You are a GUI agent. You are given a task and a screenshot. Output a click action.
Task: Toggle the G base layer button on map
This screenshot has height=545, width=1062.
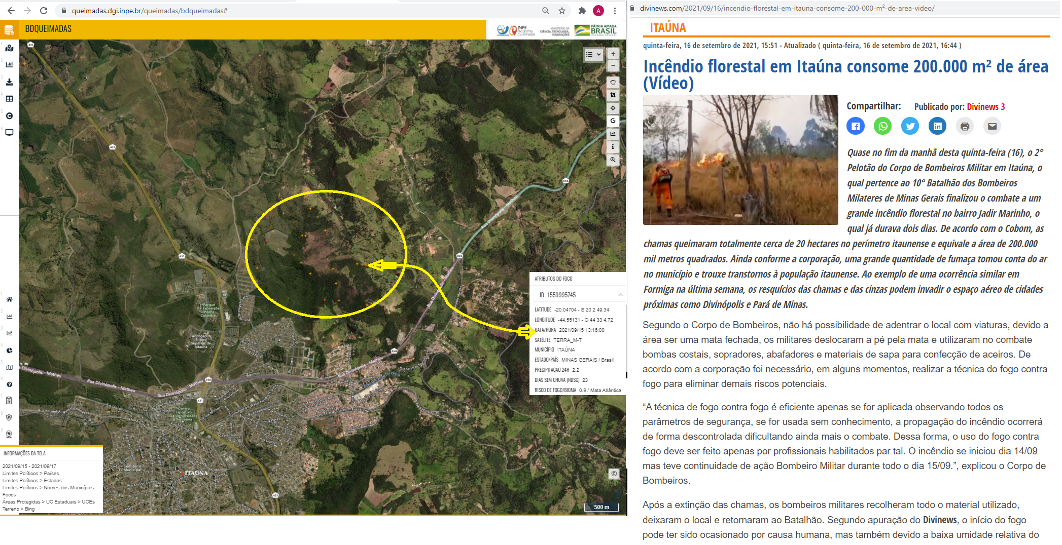[x=613, y=121]
